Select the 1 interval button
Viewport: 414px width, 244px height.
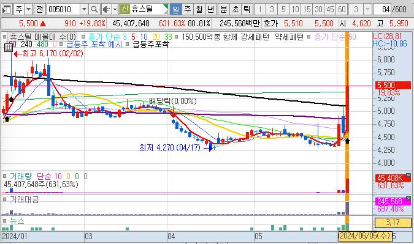[260, 9]
